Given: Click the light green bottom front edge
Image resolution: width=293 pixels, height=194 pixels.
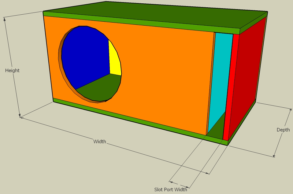Looking at the screenshot, I should tap(128, 117).
